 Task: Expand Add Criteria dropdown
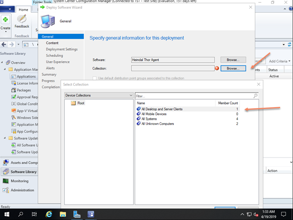click(279, 61)
